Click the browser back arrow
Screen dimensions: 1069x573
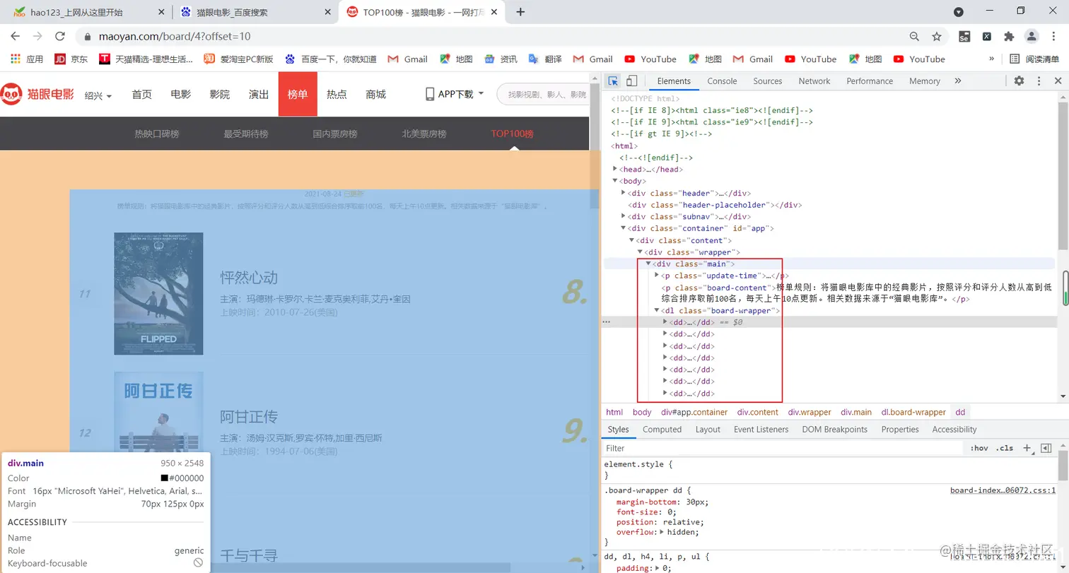15,36
